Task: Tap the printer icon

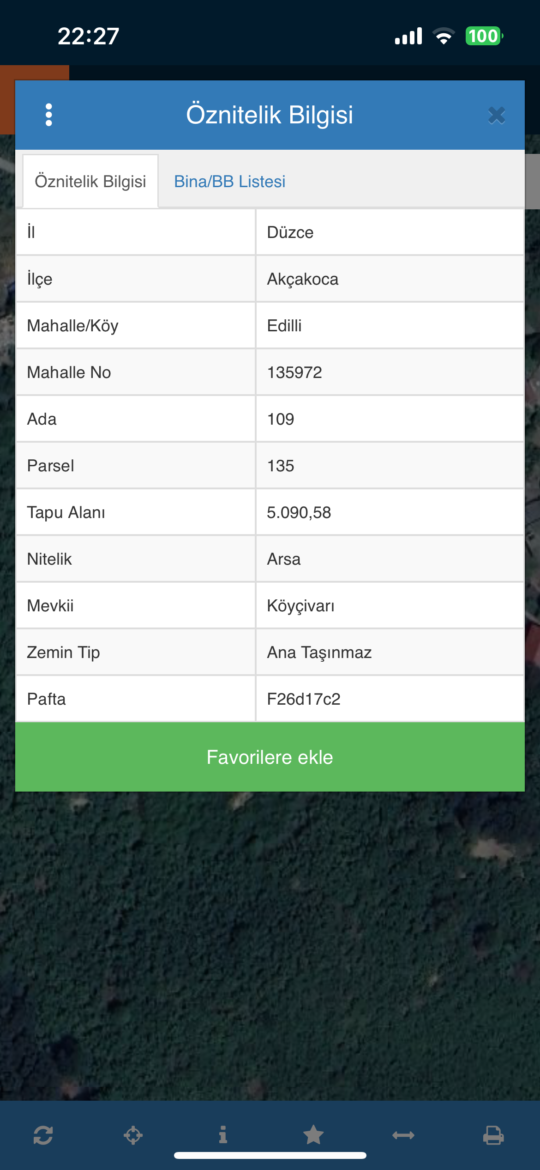Action: pyautogui.click(x=493, y=1135)
